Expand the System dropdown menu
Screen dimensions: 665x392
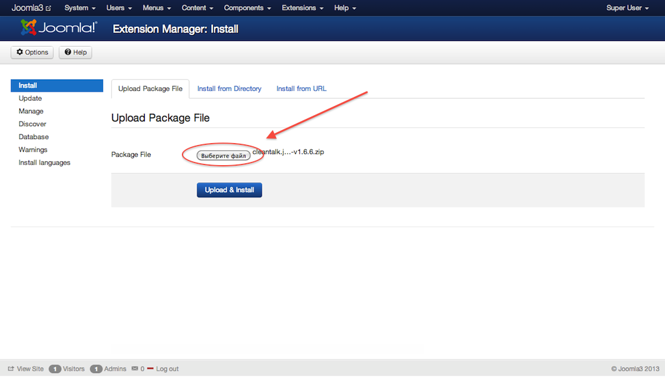(80, 8)
